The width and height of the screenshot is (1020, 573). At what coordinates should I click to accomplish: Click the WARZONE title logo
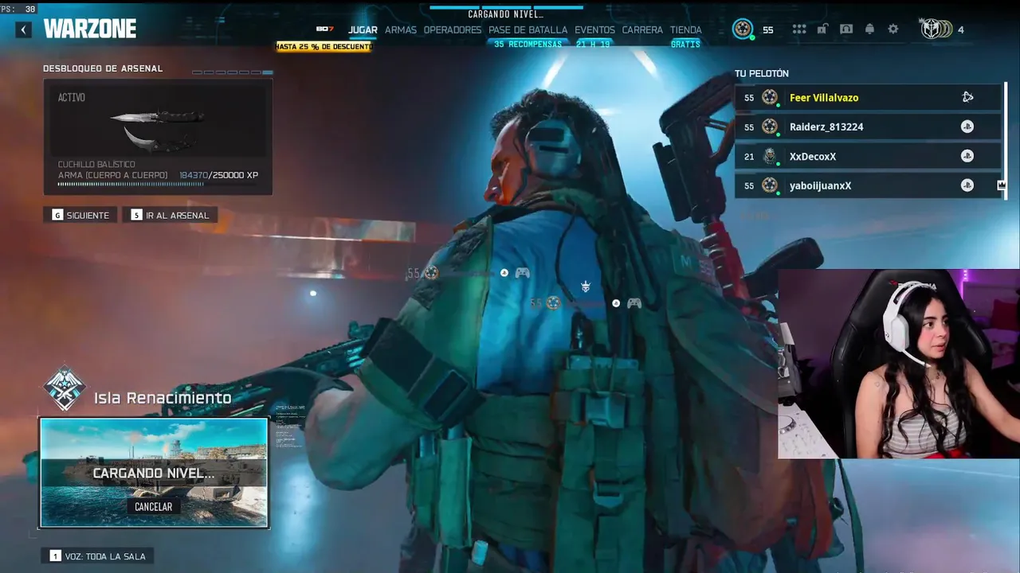pyautogui.click(x=90, y=29)
